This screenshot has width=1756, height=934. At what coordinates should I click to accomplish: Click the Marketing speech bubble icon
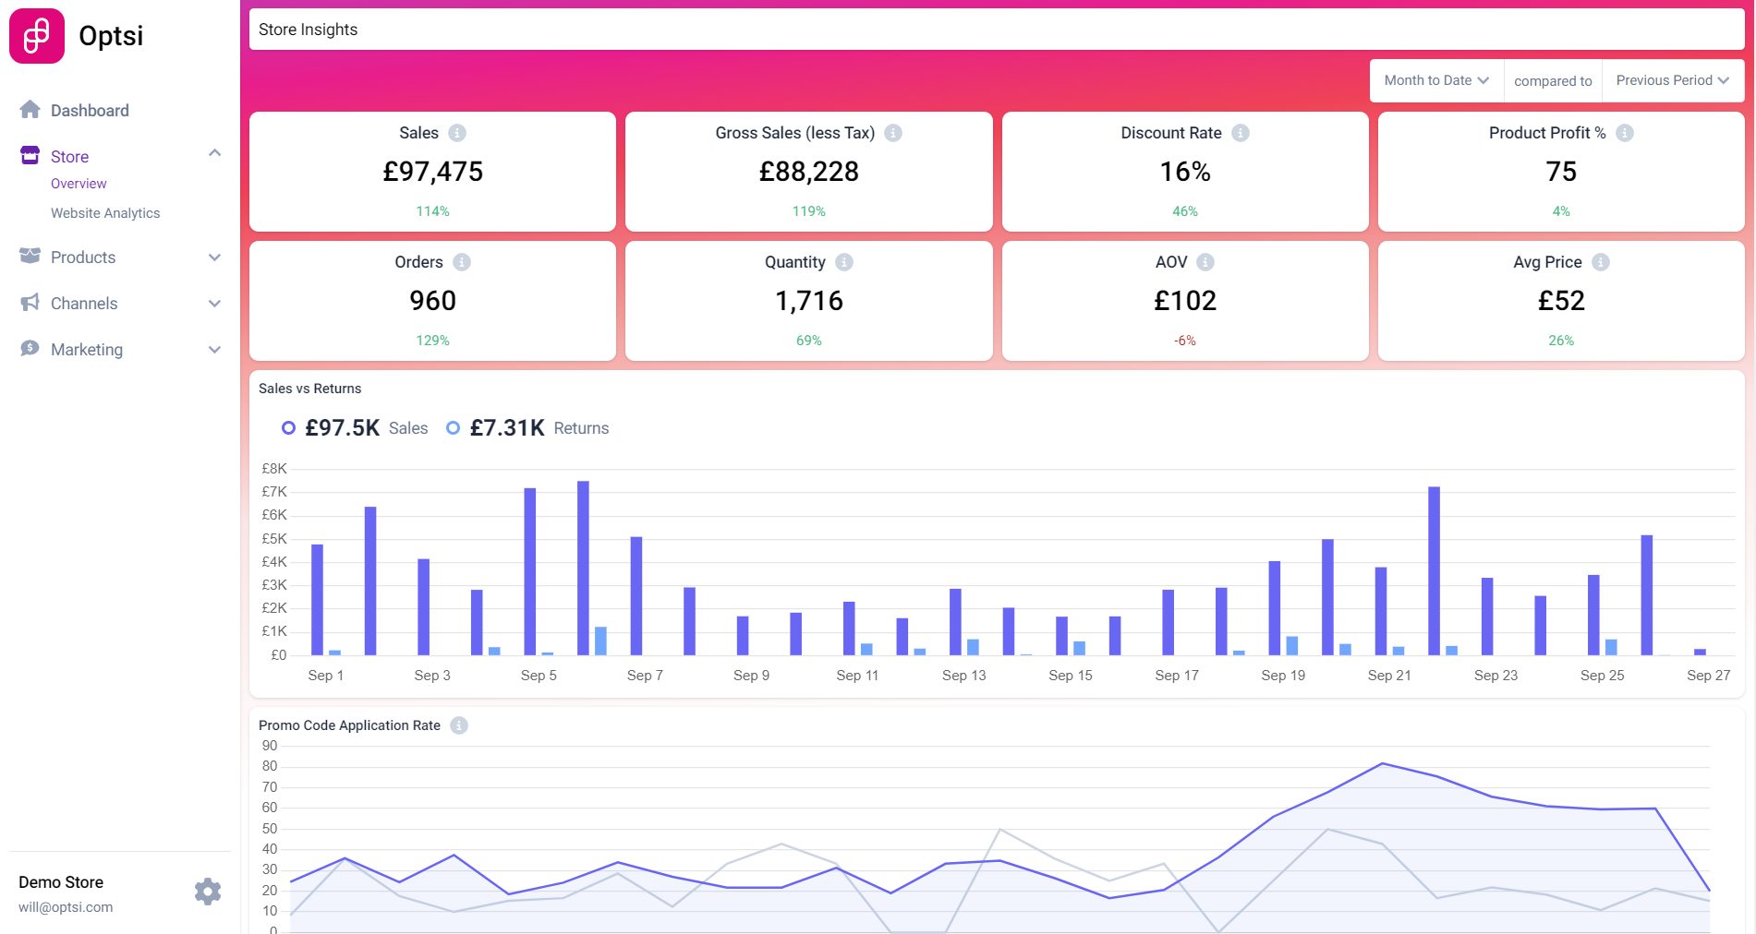click(30, 348)
